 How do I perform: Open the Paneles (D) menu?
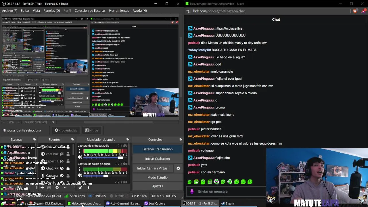coord(52,11)
